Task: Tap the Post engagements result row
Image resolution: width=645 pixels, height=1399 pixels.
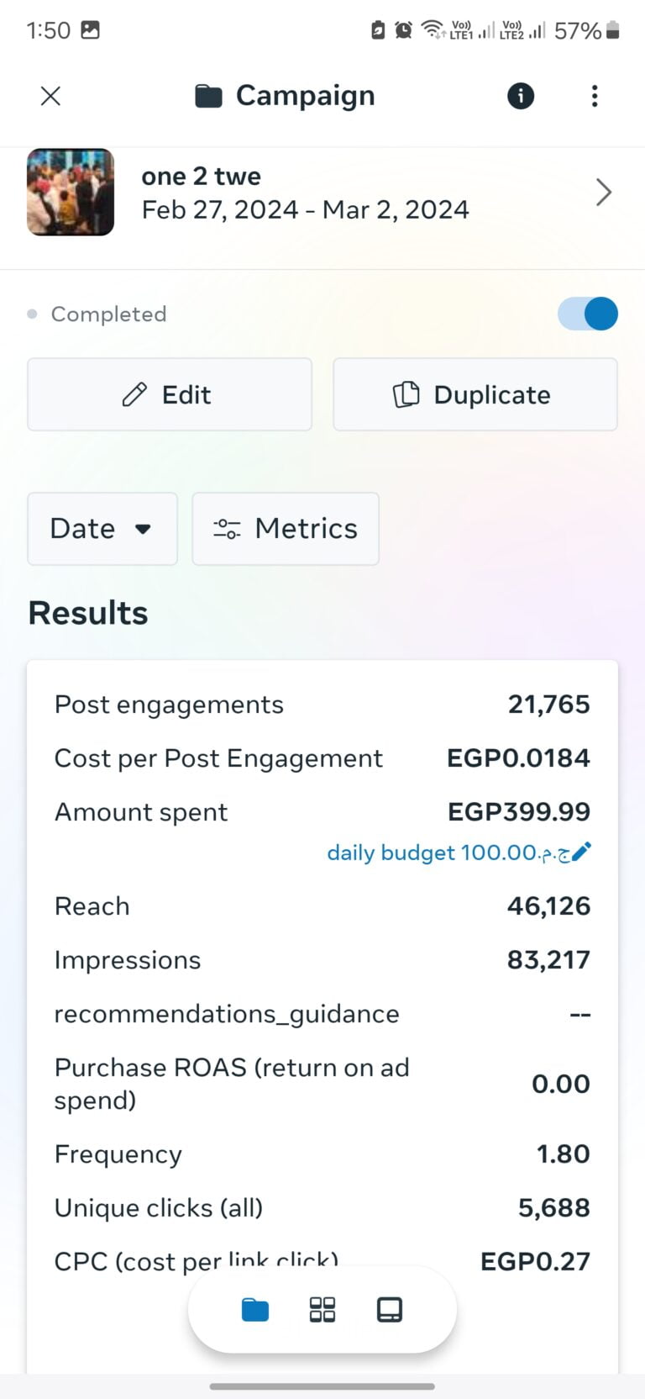Action: pos(322,705)
